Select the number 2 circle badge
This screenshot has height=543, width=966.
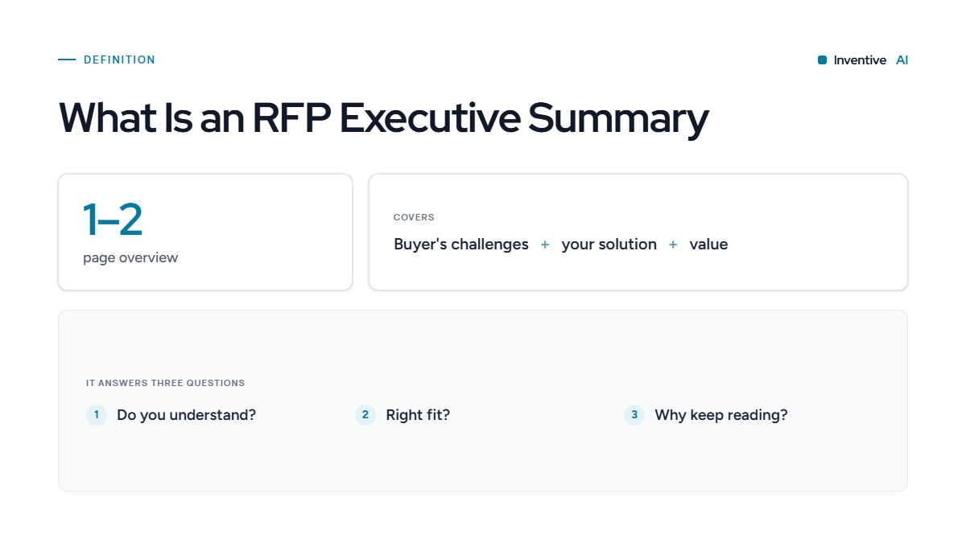click(365, 415)
